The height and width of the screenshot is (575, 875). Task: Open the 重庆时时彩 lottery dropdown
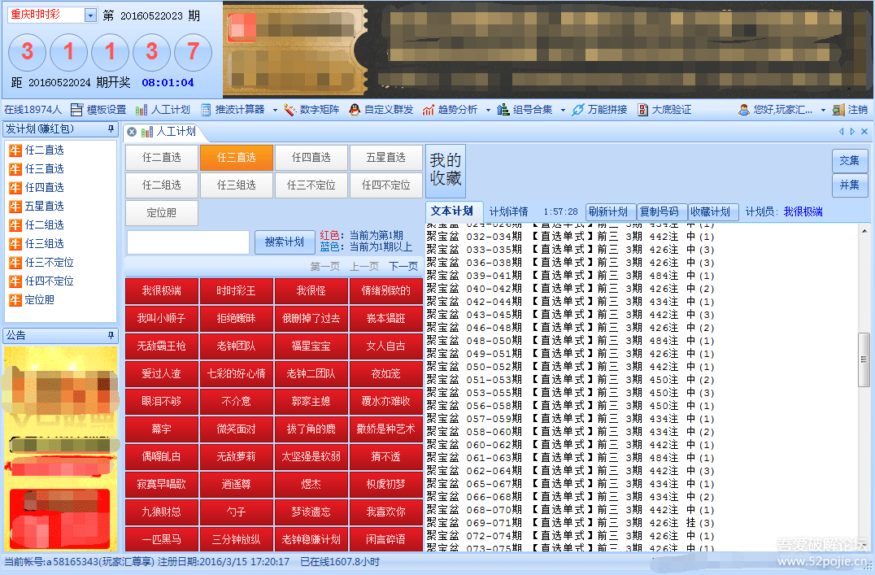click(89, 15)
